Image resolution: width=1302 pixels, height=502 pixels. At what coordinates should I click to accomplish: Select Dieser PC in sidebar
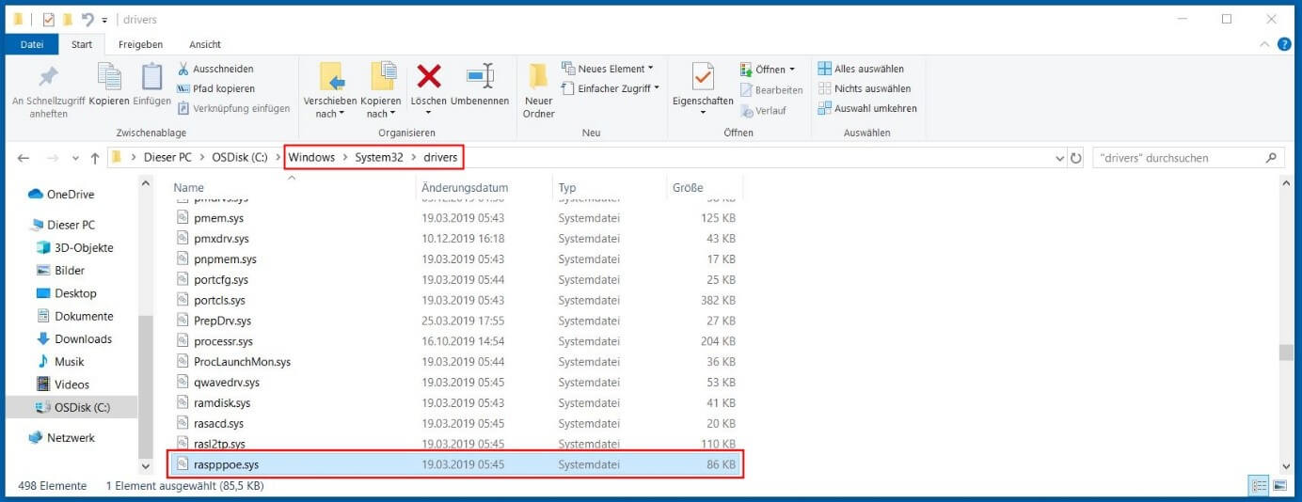click(x=63, y=225)
